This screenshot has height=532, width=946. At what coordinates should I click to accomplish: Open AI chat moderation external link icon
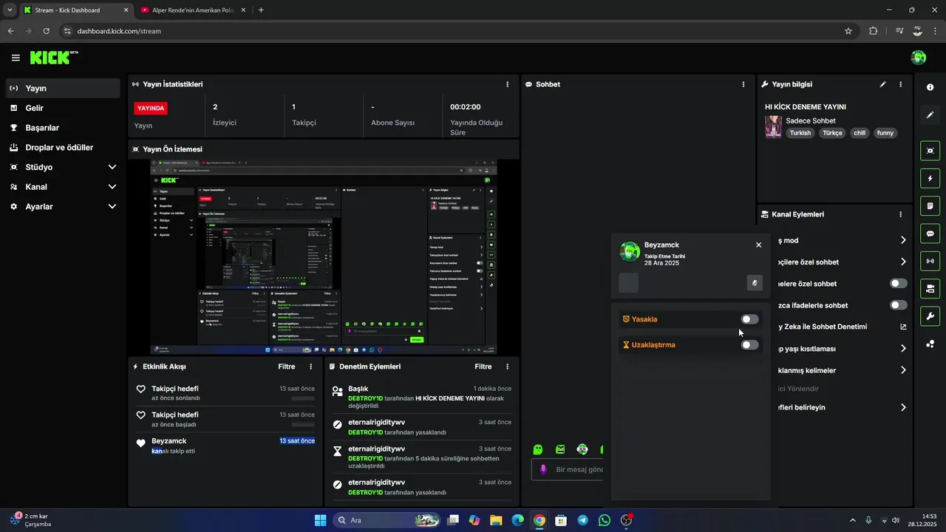pos(903,327)
